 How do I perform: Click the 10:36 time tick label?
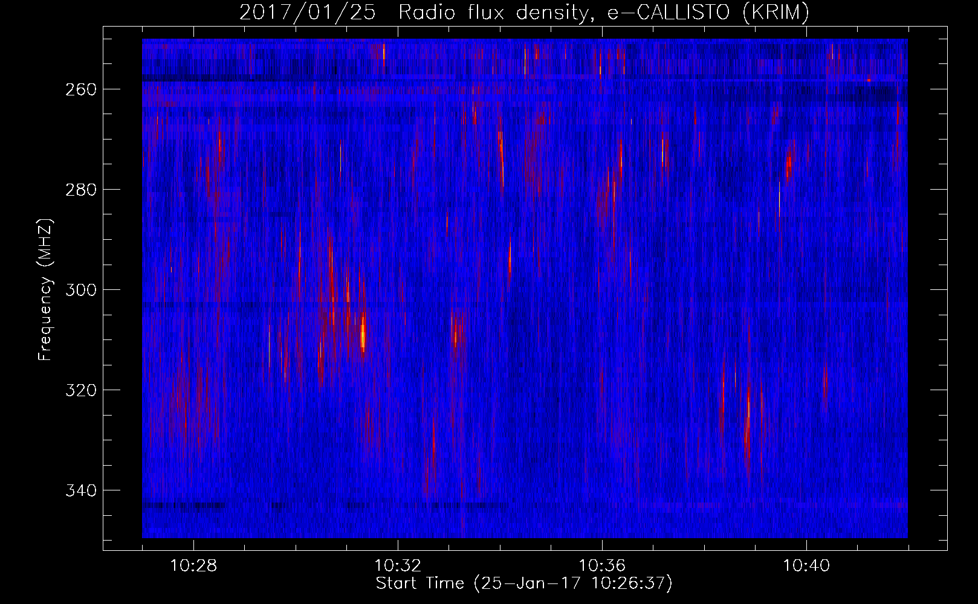[602, 566]
